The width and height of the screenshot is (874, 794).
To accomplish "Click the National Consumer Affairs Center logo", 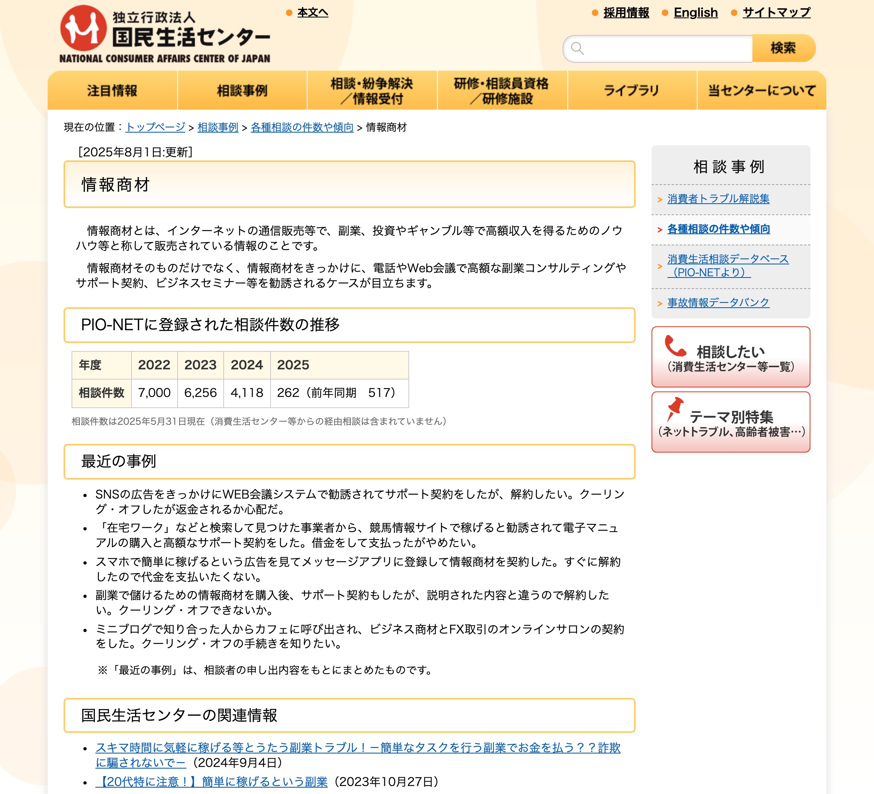I will click(165, 34).
